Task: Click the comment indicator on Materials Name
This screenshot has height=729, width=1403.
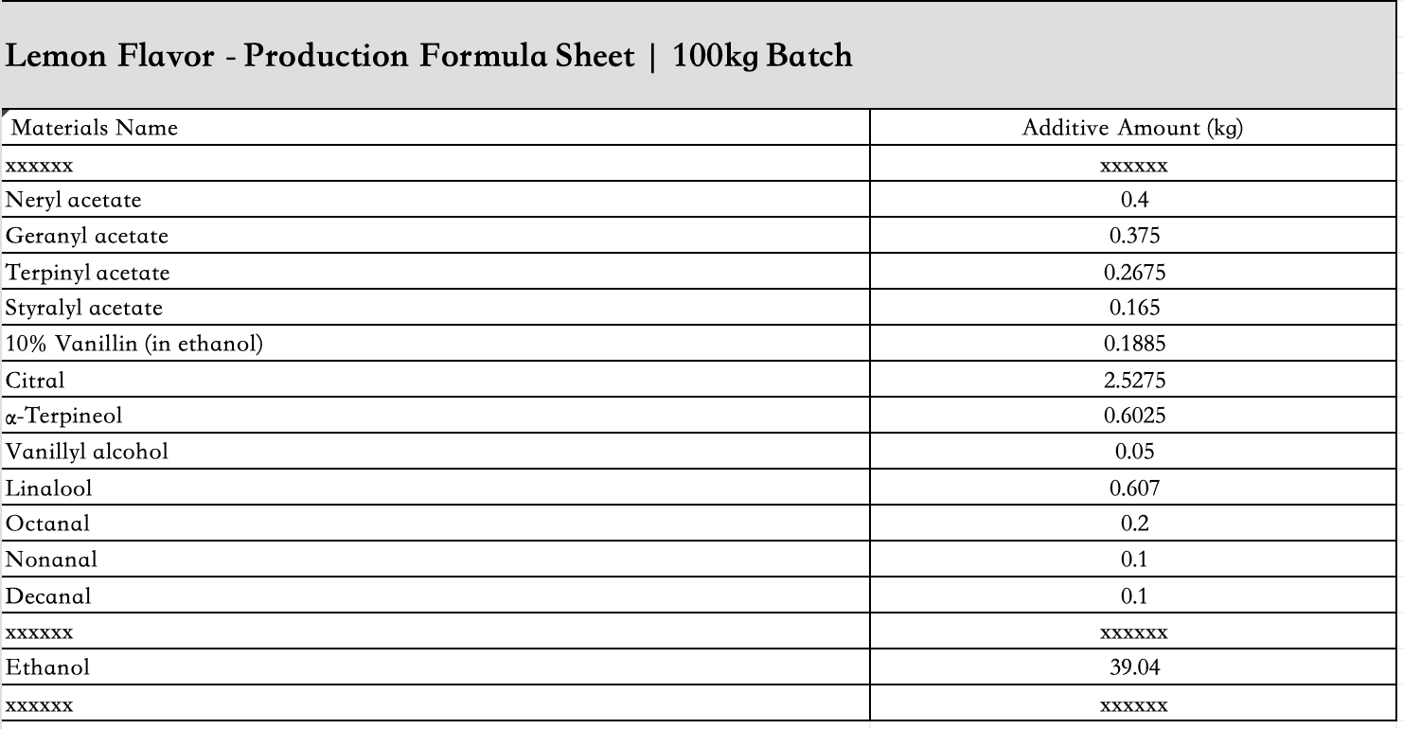Action: (7, 115)
